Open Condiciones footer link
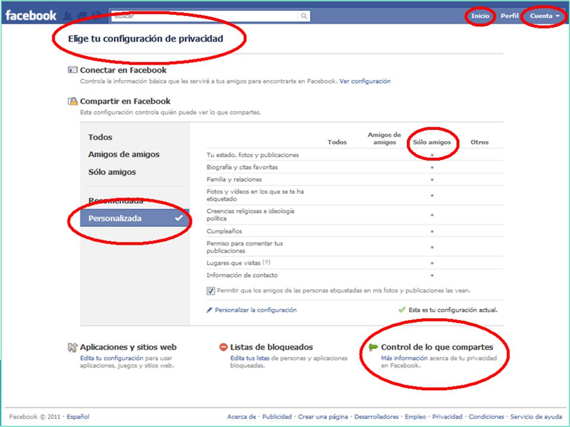570x427 pixels. coord(486,416)
